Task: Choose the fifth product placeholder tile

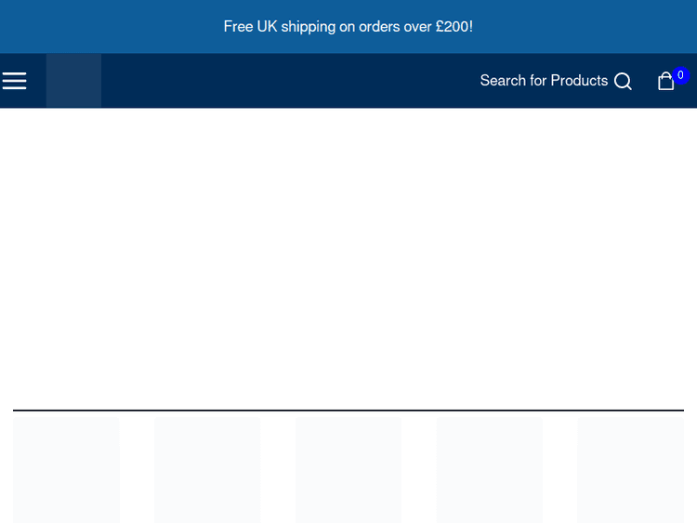Action: (x=630, y=469)
